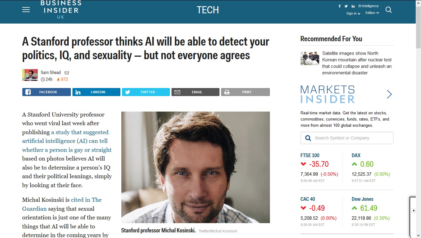Expand the Edition dropdown
The width and height of the screenshot is (421, 238).
coord(372,13)
